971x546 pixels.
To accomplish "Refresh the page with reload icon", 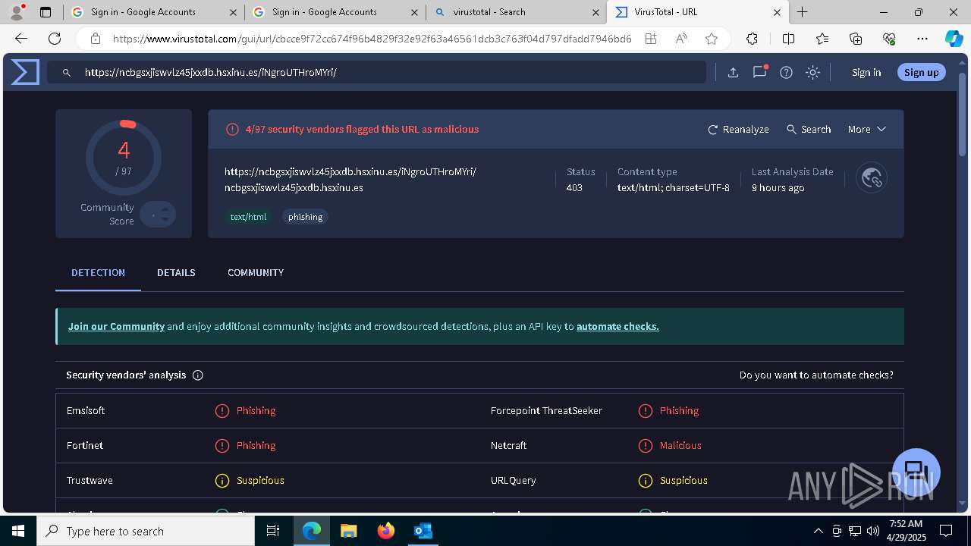I will [x=55, y=39].
